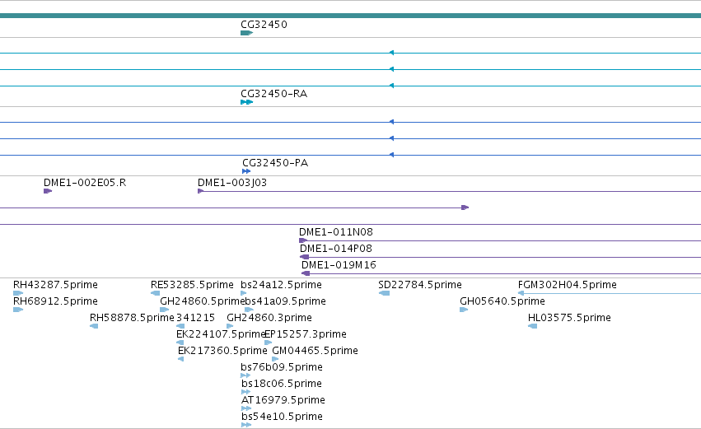Click the GH05640.5prime label

click(502, 301)
